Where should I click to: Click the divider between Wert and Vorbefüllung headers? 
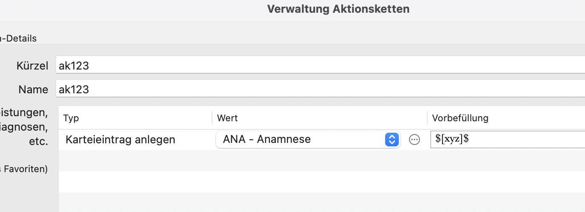pos(427,118)
